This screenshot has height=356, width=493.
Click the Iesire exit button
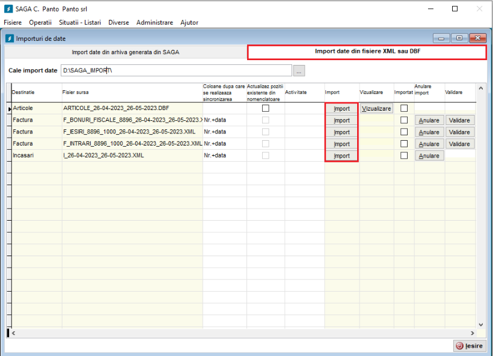(470, 346)
